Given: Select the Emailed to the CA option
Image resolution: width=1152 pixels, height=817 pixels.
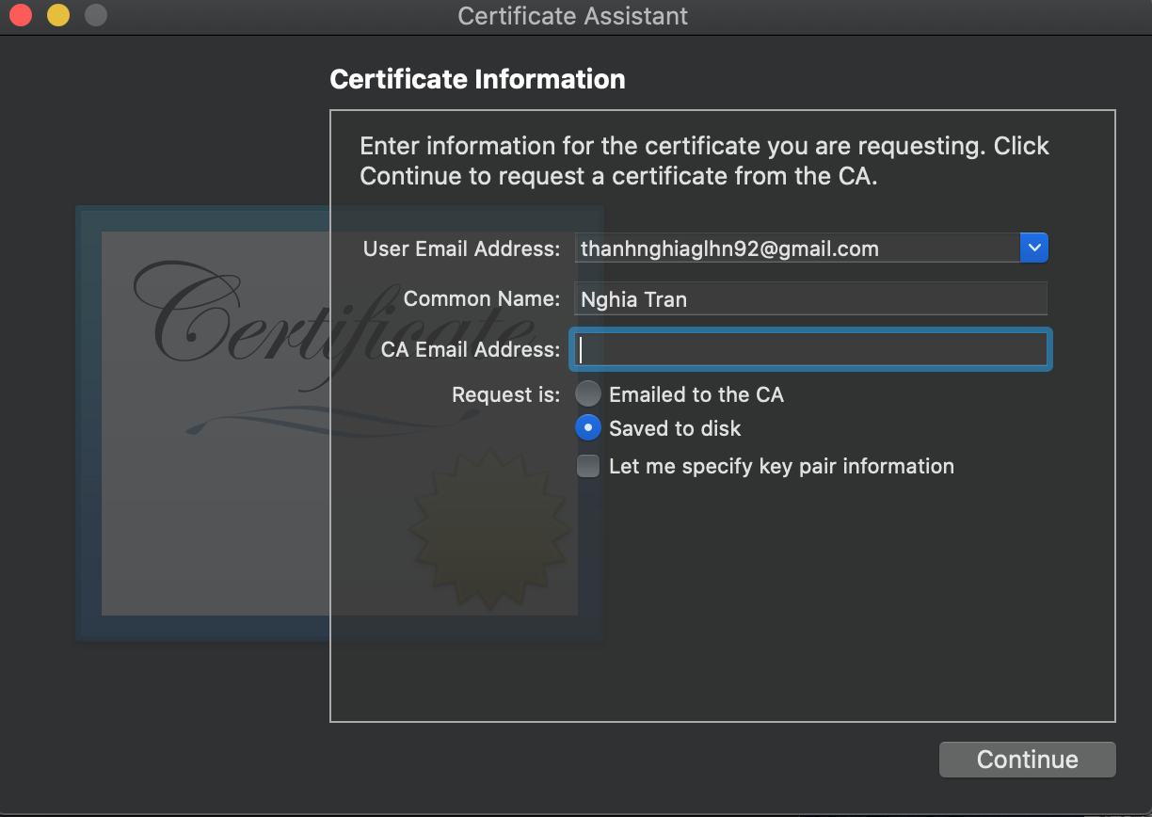Looking at the screenshot, I should [588, 394].
